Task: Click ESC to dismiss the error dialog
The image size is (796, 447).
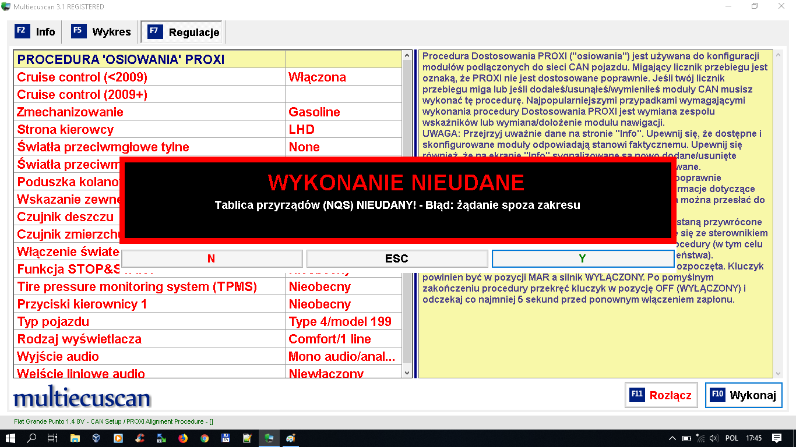Action: tap(397, 258)
